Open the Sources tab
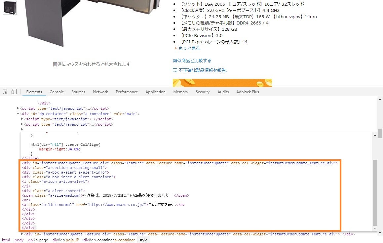The width and height of the screenshot is (383, 243). click(78, 92)
